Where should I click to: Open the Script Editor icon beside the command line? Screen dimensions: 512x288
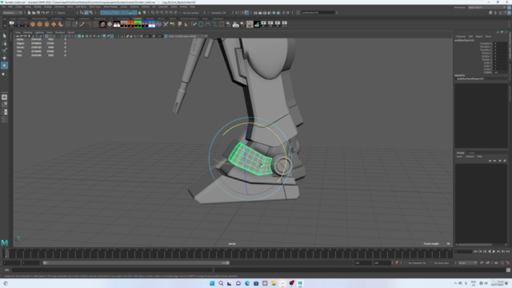tap(508, 270)
